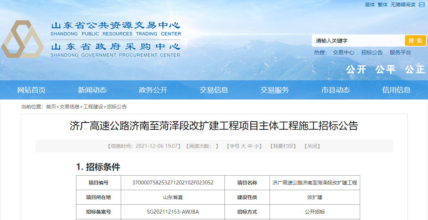Screen dimensions: 428x220
Task: Switch to 繁体 traditional Chinese
Action: (x=383, y=5)
